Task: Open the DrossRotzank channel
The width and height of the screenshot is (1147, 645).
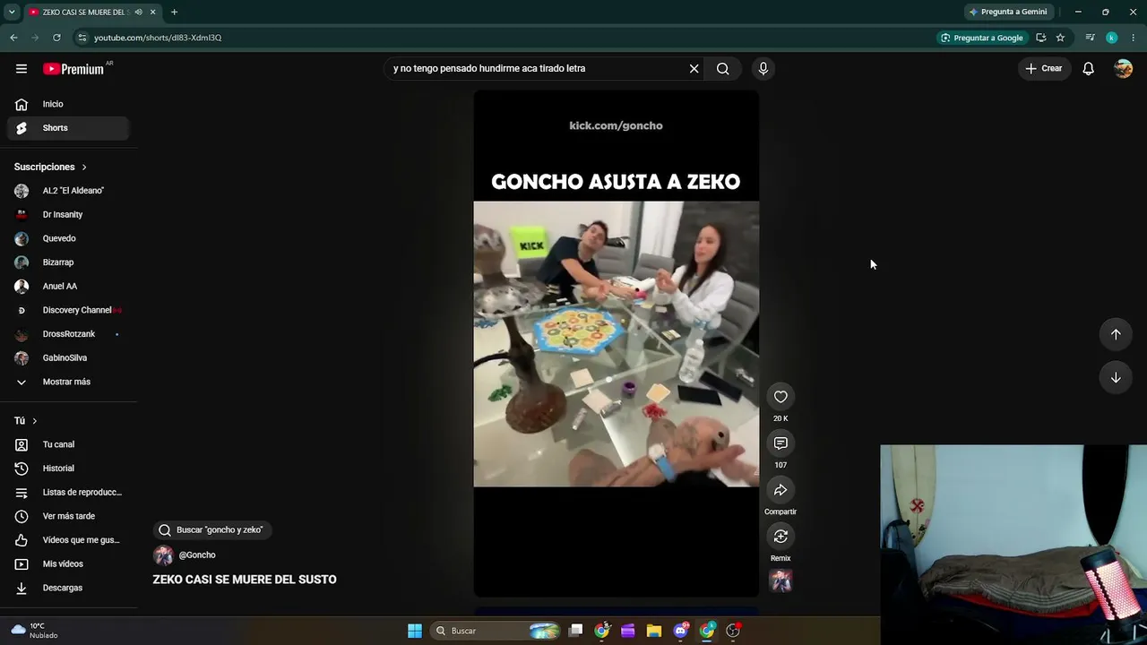Action: tap(68, 334)
